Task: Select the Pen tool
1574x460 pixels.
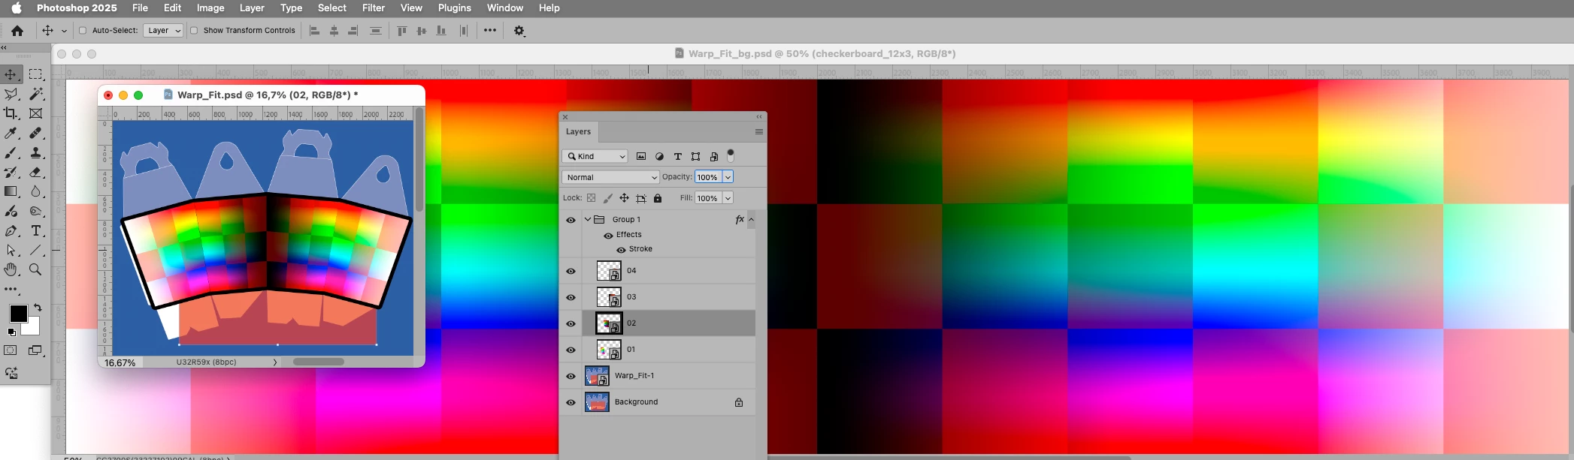Action: pyautogui.click(x=11, y=231)
